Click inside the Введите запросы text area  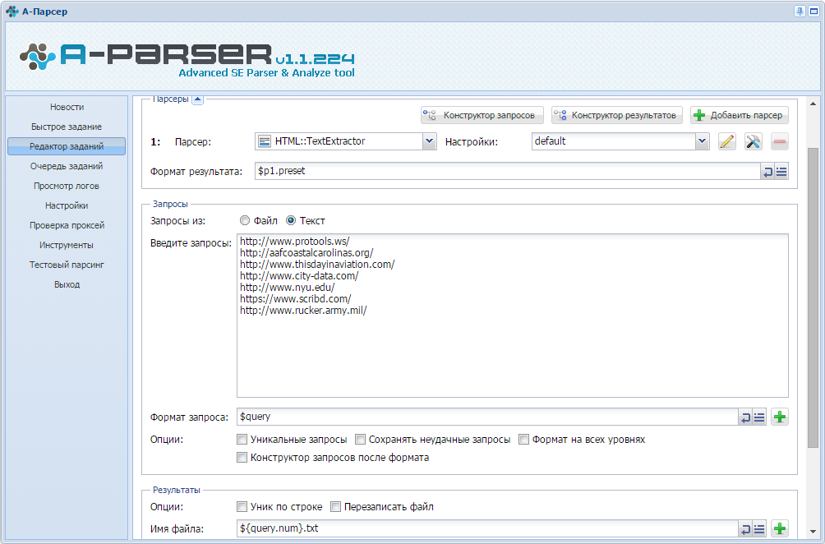pyautogui.click(x=513, y=316)
